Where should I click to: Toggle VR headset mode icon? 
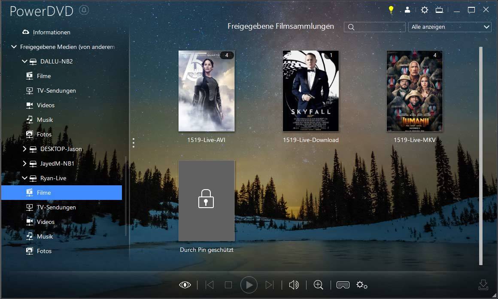tap(343, 285)
